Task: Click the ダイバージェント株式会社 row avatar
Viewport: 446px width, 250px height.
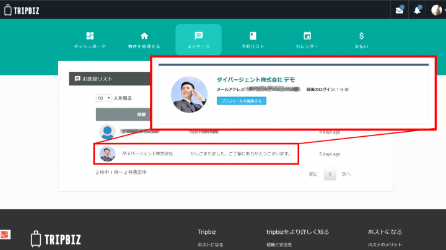Action: pyautogui.click(x=107, y=153)
